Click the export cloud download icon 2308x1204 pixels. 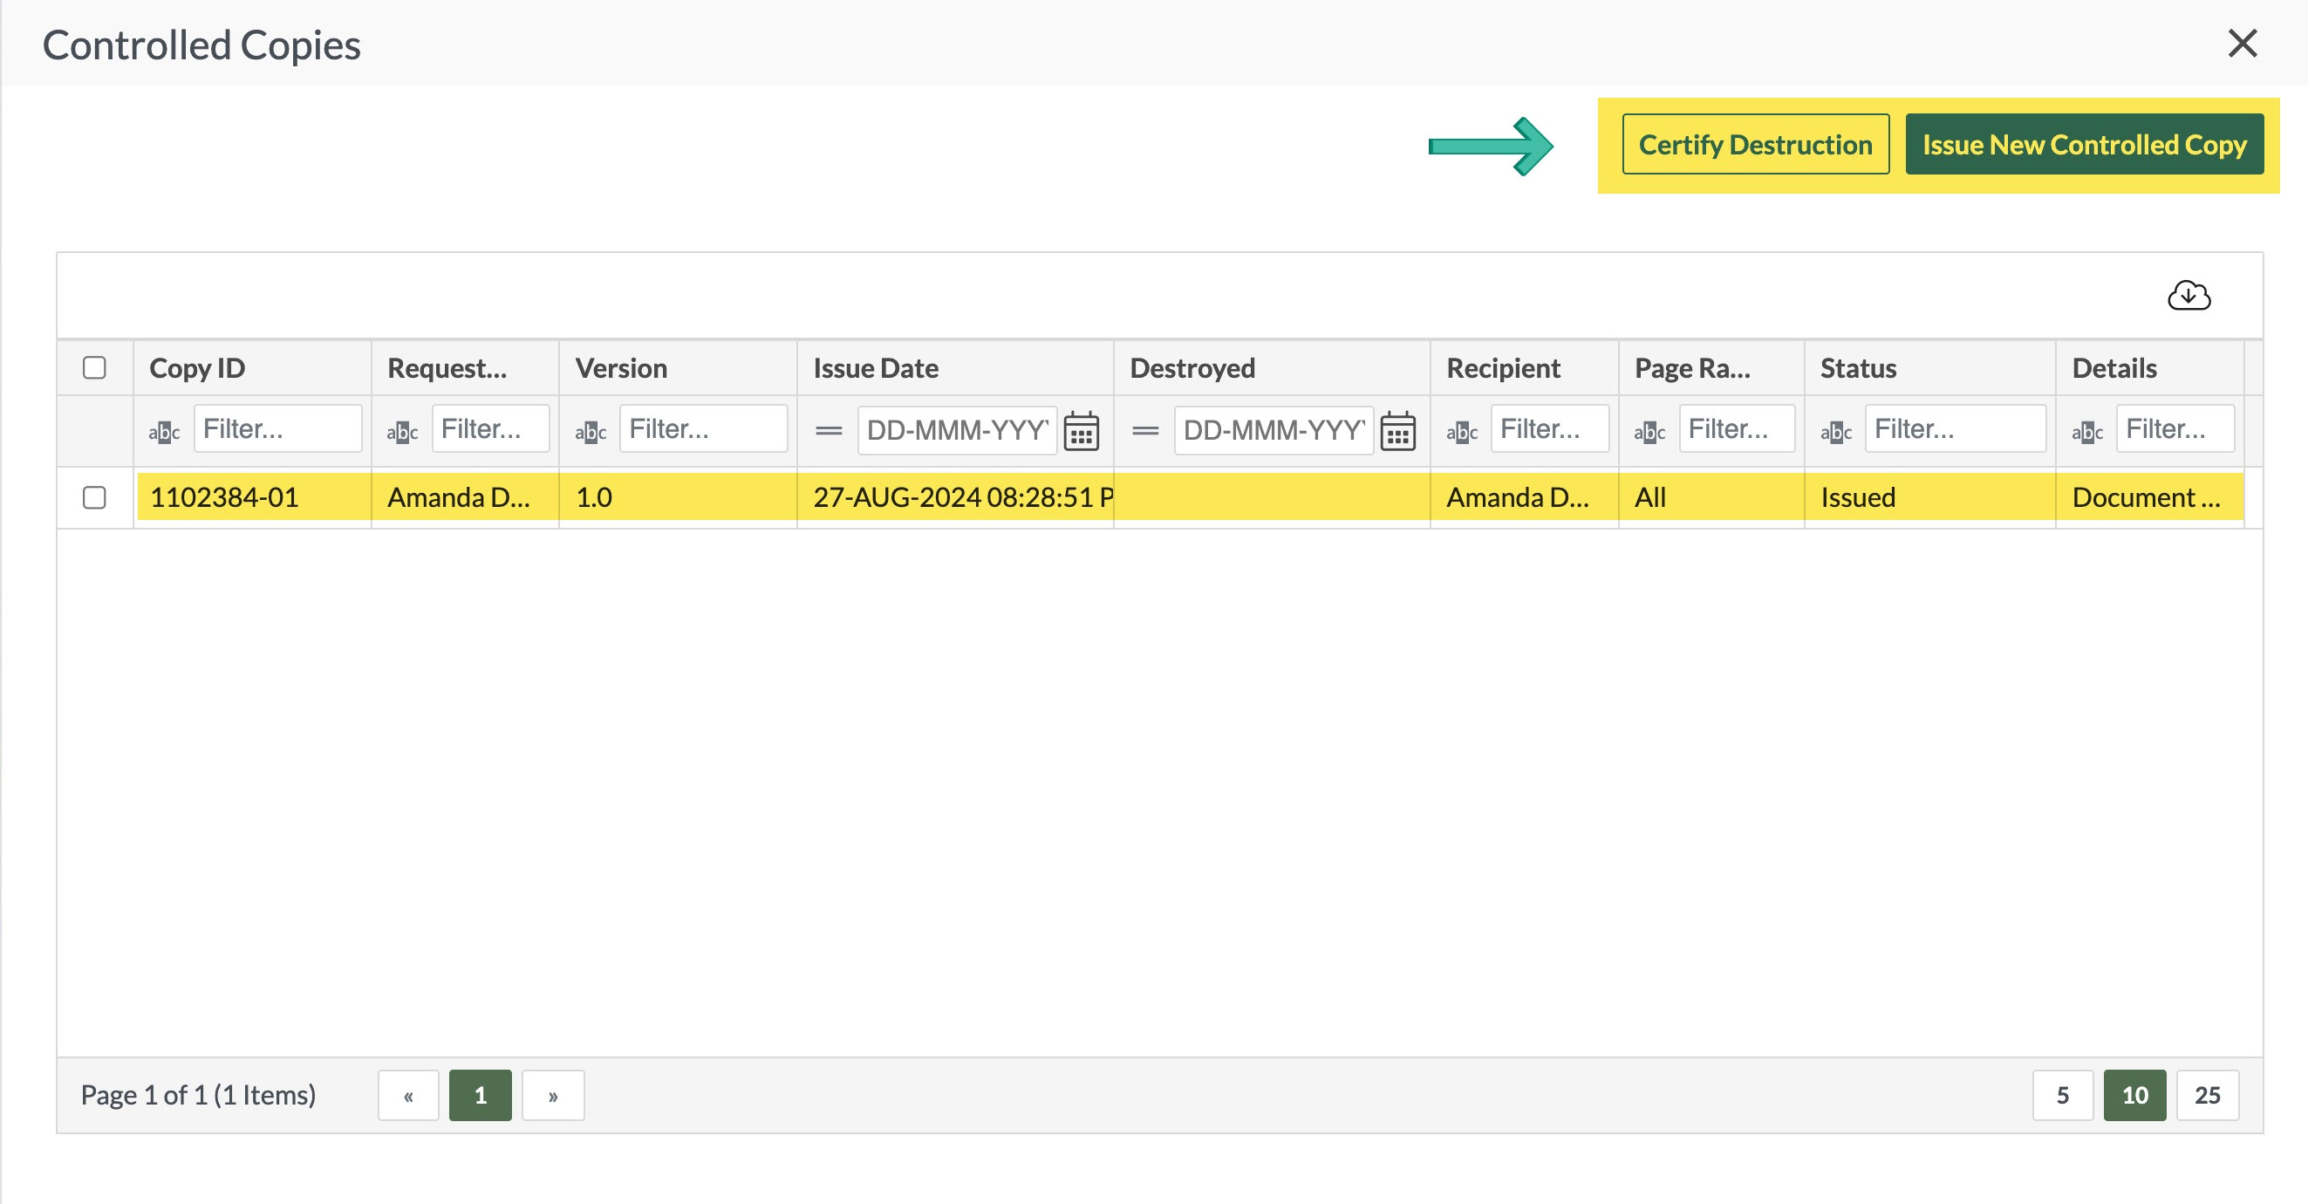(2188, 295)
